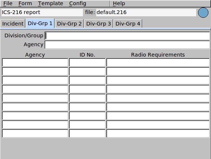The height and width of the screenshot is (159, 211).
Task: Click fifth row ID No. cell
Action: pos(87,98)
